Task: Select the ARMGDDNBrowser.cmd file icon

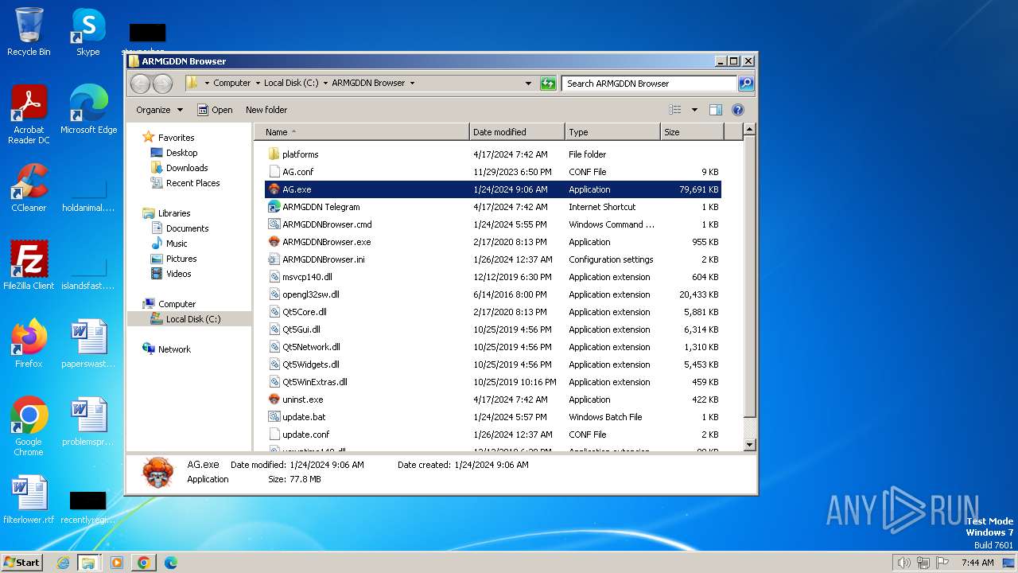Action: click(274, 224)
